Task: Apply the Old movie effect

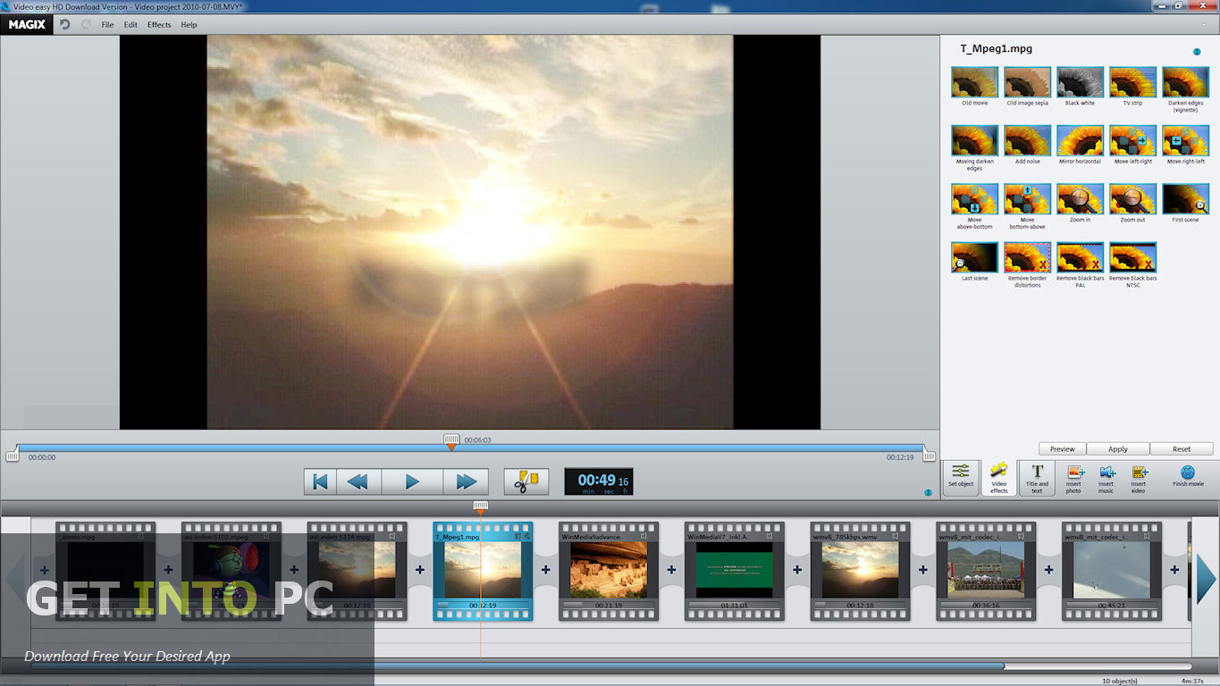Action: pyautogui.click(x=974, y=82)
